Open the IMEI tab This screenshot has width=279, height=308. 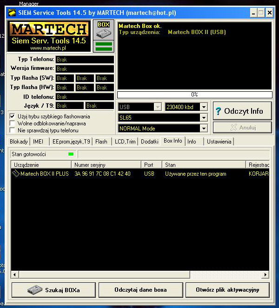(x=39, y=142)
